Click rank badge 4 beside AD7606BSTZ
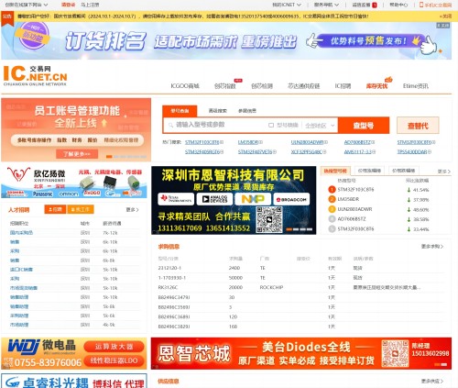Image resolution: width=458 pixels, height=388 pixels. point(332,219)
